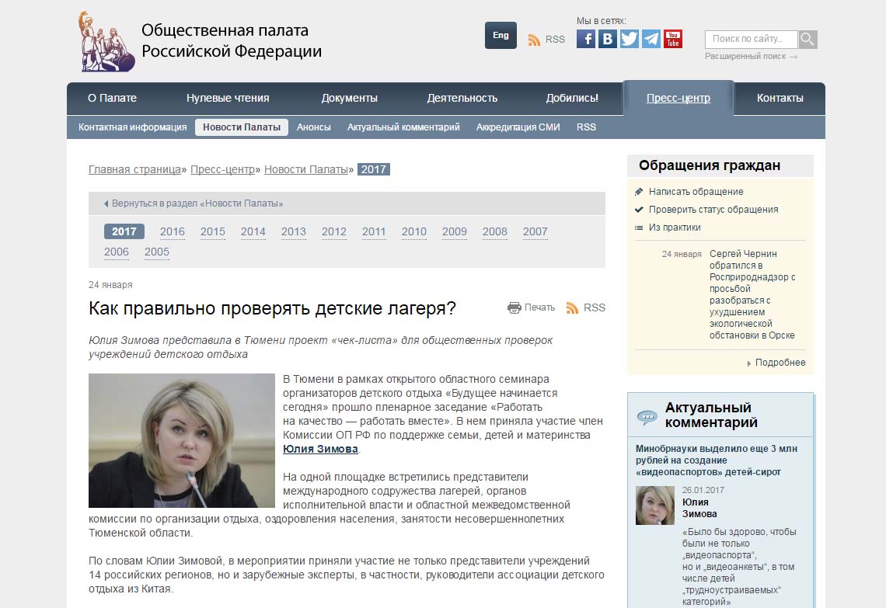Click the speech bubble icon of Актуальный комментарий
Image resolution: width=886 pixels, height=608 pixels.
tap(647, 417)
